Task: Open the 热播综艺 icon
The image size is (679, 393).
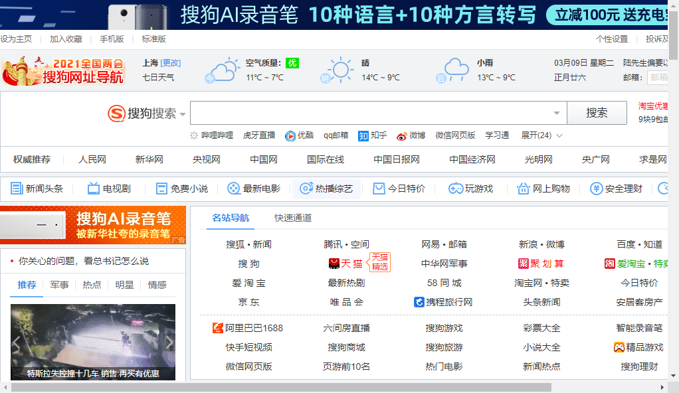Action: click(306, 189)
